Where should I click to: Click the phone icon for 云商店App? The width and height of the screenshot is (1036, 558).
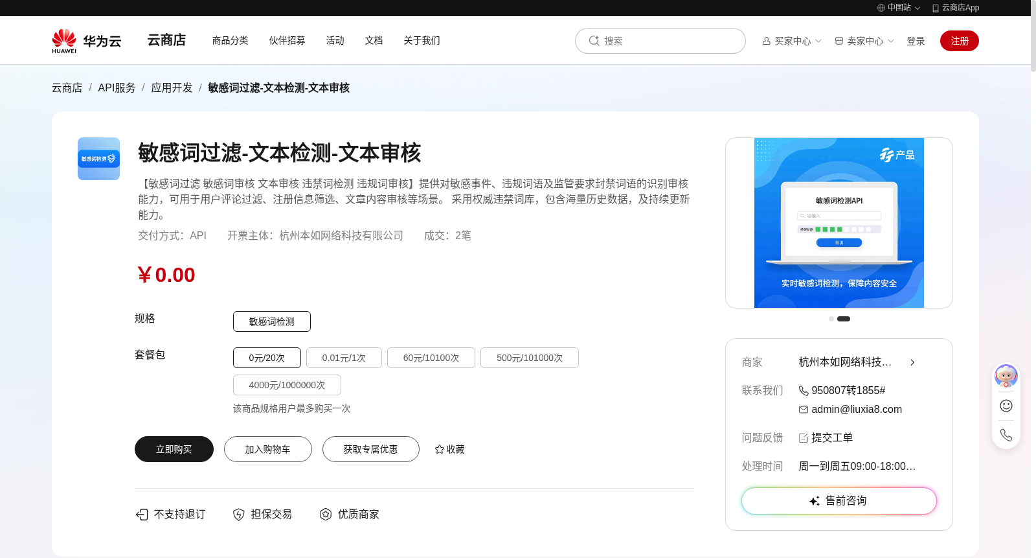[x=936, y=8]
